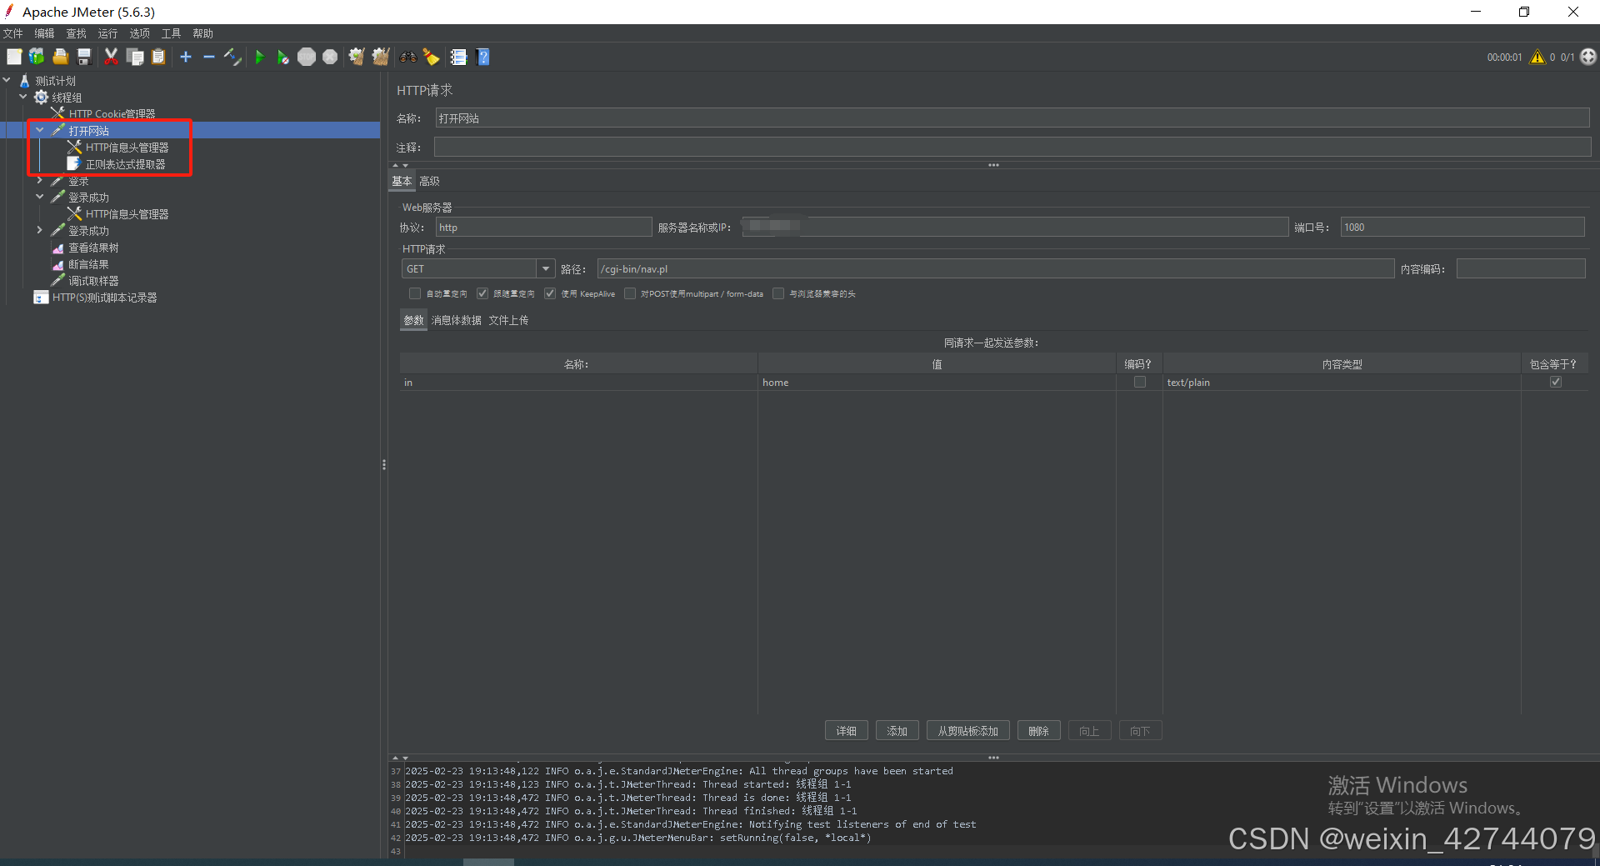Switch to the 文件上传 tab
Screen dimensions: 1600x866
point(508,320)
